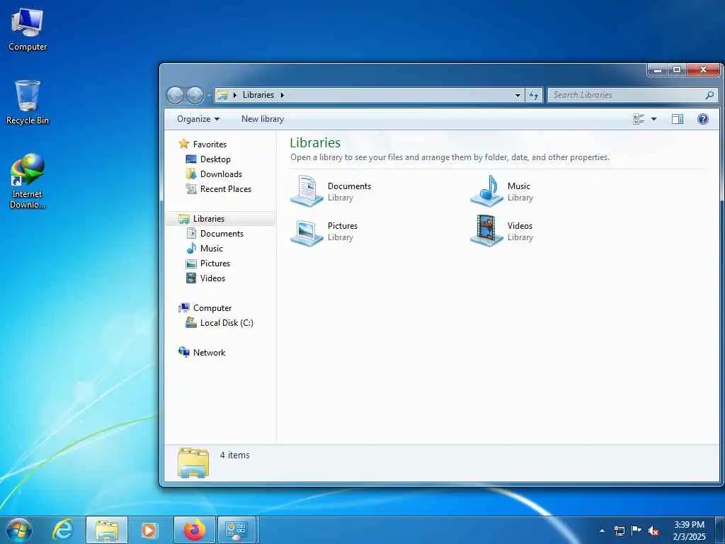The height and width of the screenshot is (544, 725).
Task: Click the Videos library name text
Action: 520,226
